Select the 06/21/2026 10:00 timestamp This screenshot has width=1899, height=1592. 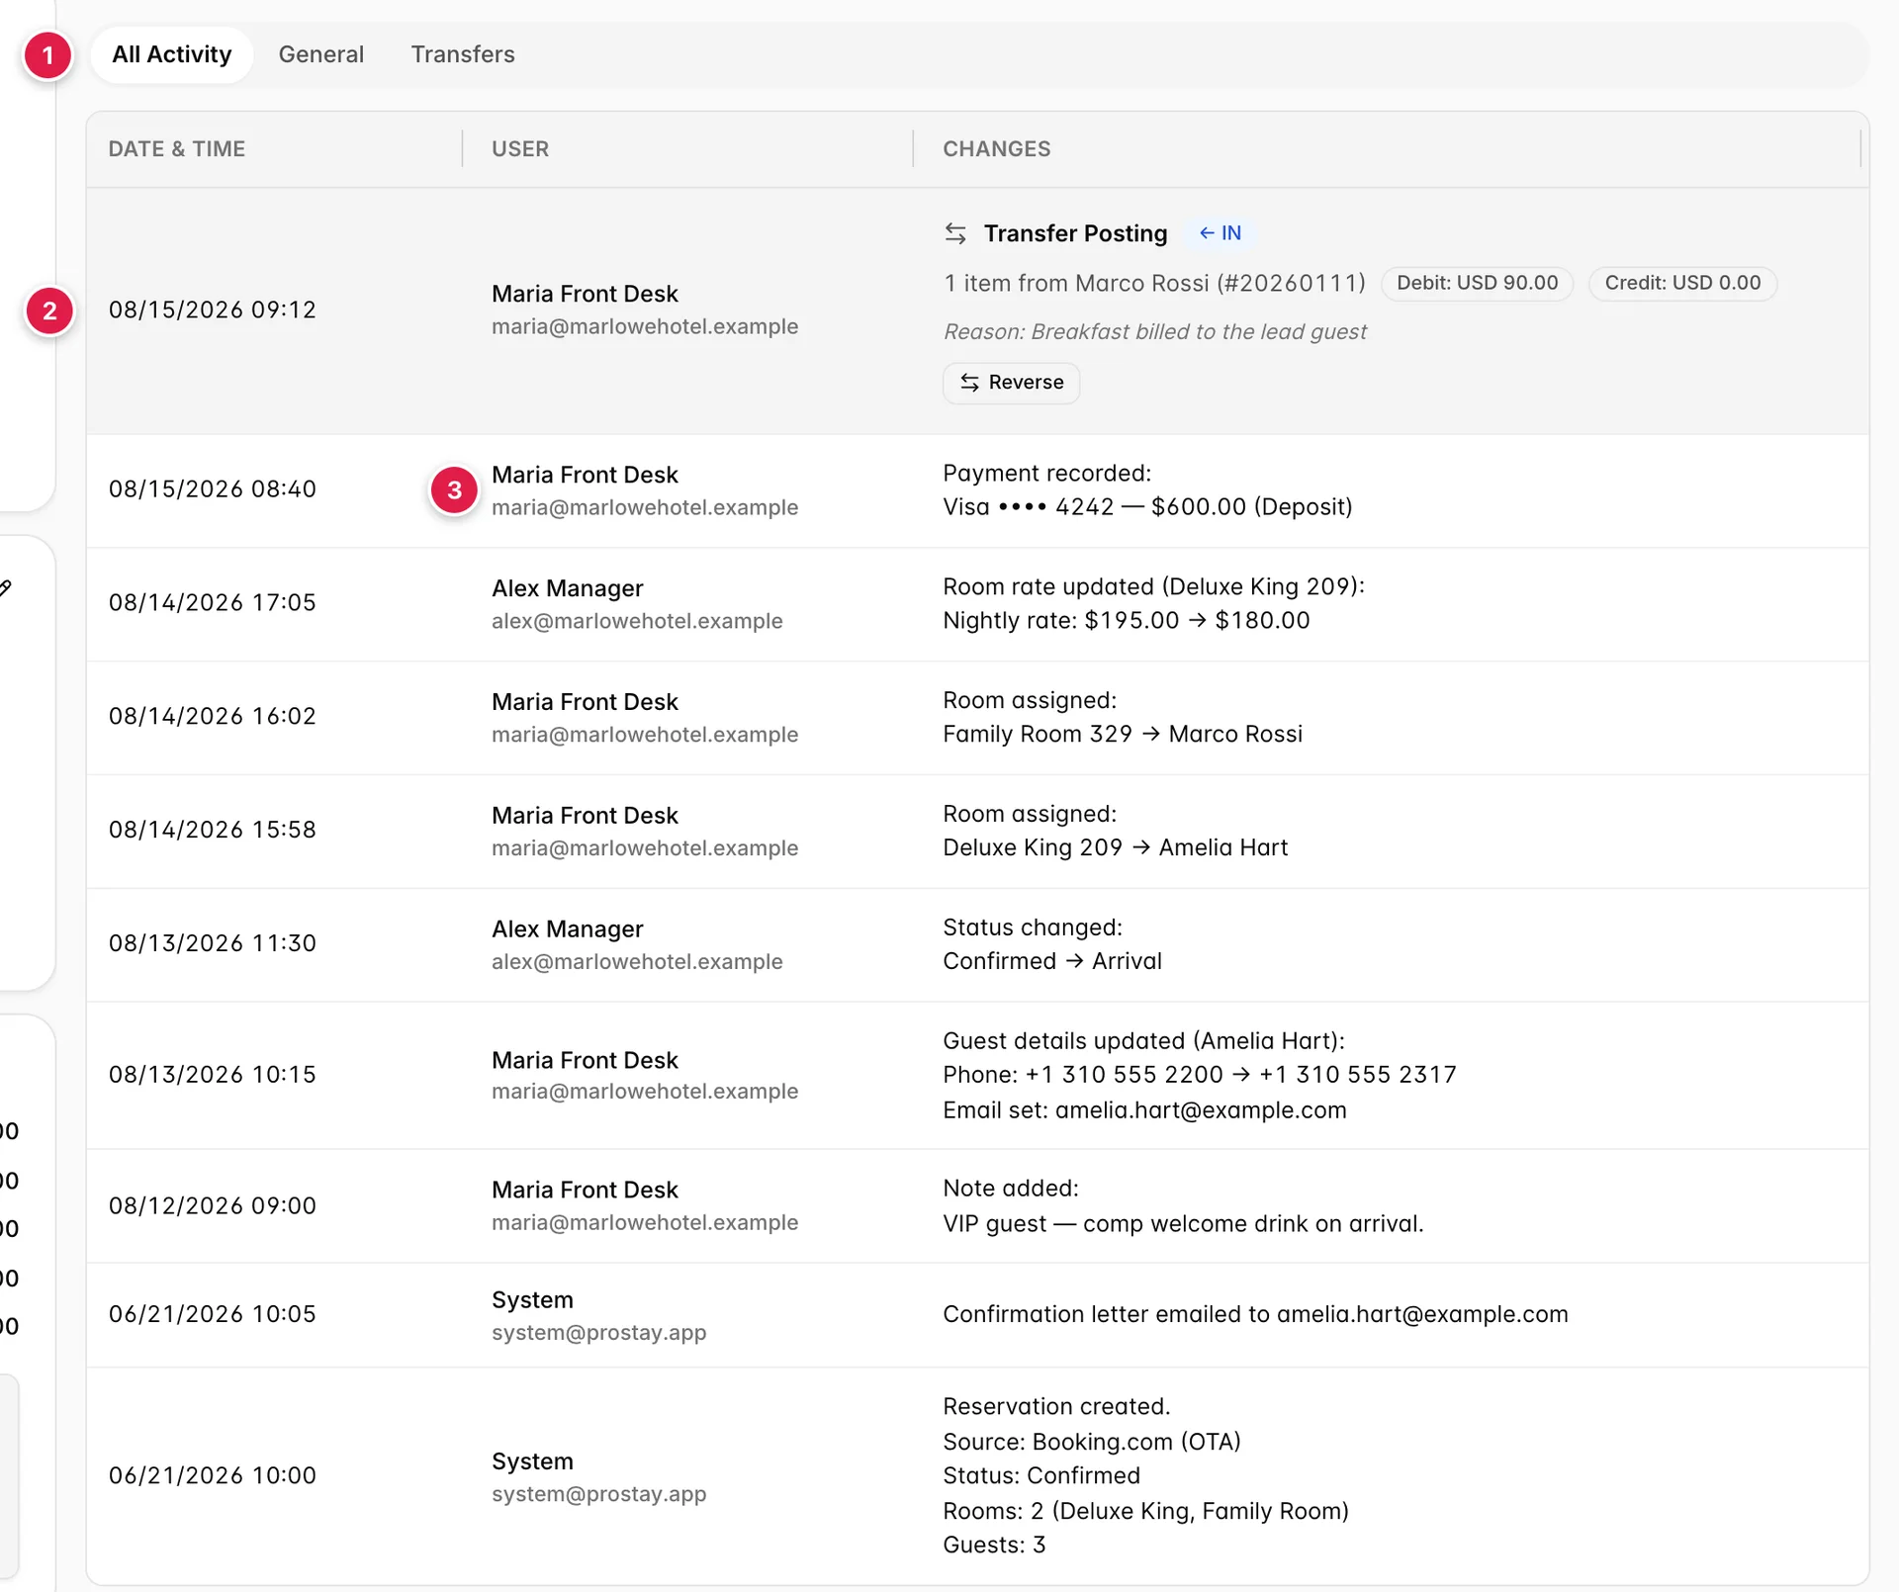coord(213,1475)
